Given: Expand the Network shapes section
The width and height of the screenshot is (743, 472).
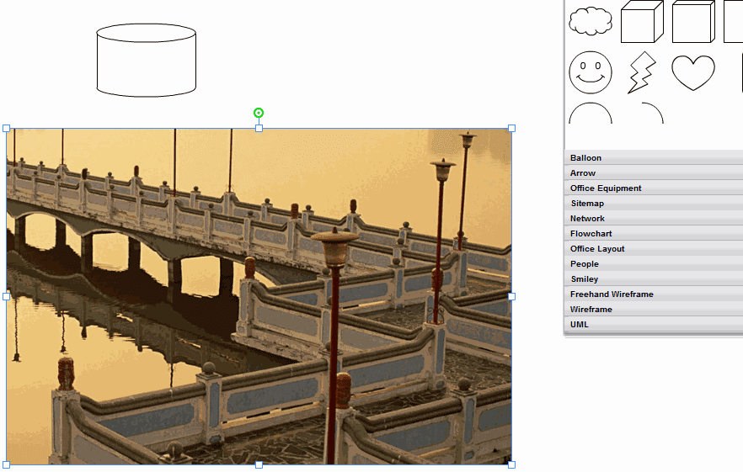Looking at the screenshot, I should [x=654, y=218].
